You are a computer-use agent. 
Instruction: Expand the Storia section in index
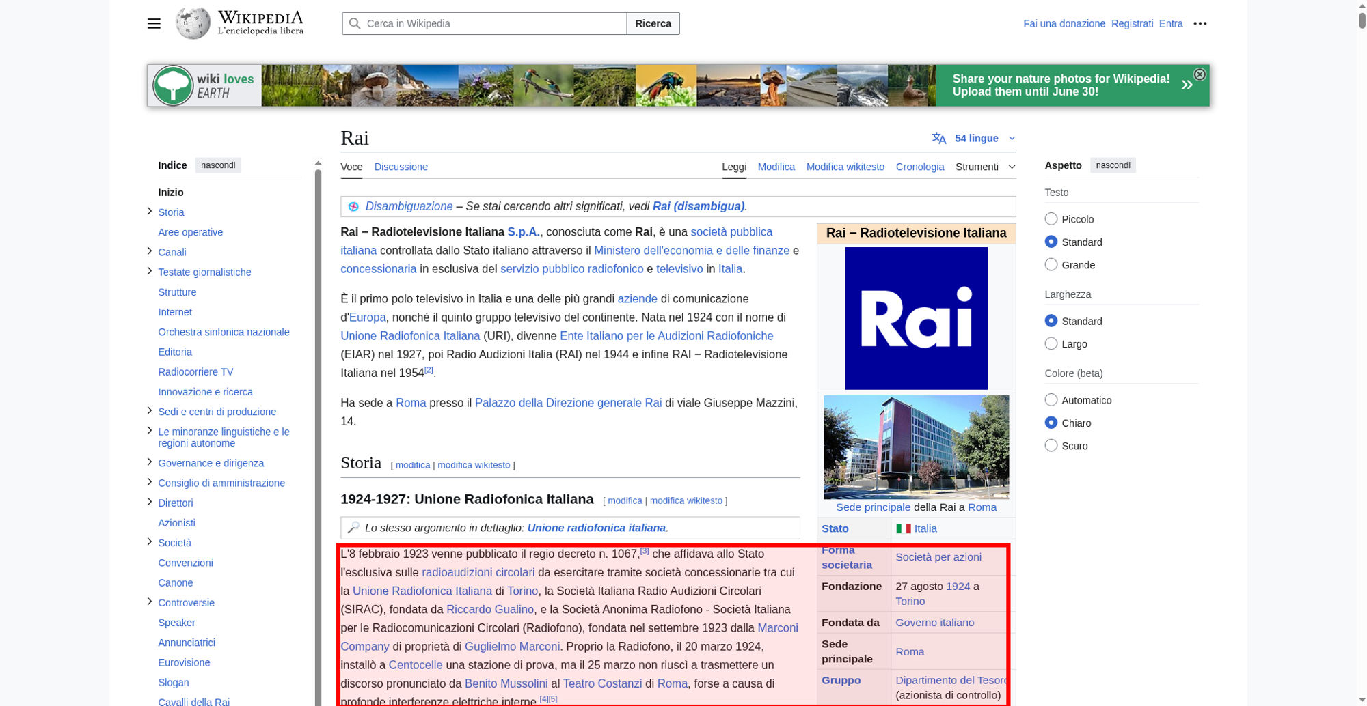point(150,212)
